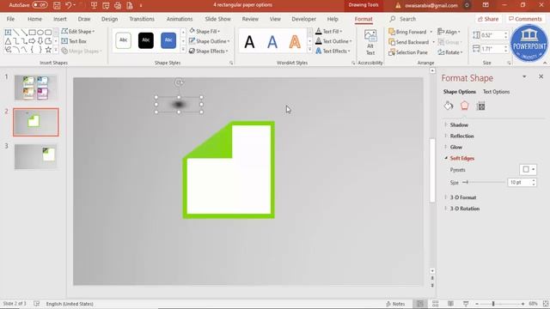Collapse the Soft Edges section
Image resolution: width=550 pixels, height=309 pixels.
pyautogui.click(x=461, y=158)
